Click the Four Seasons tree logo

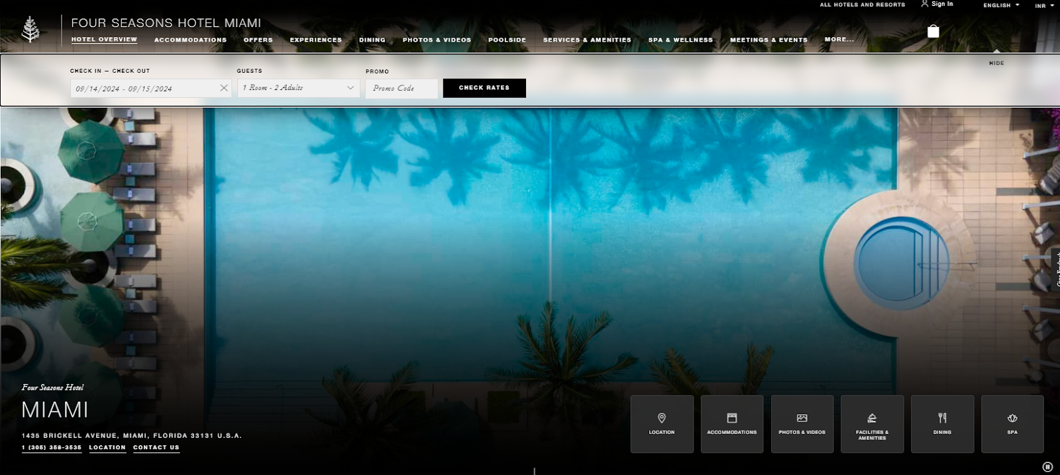(x=30, y=30)
